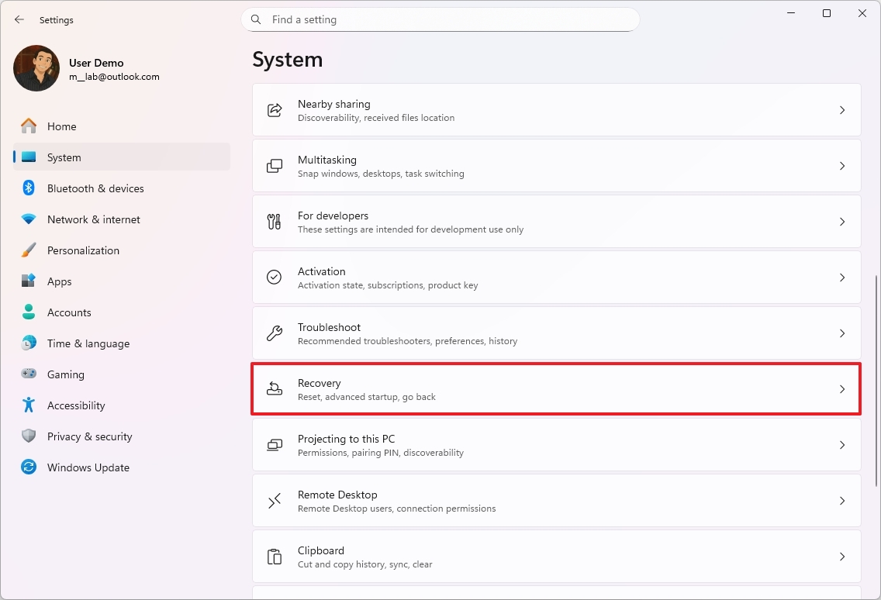
Task: Open Bluetooth & devices in sidebar
Action: coord(95,188)
